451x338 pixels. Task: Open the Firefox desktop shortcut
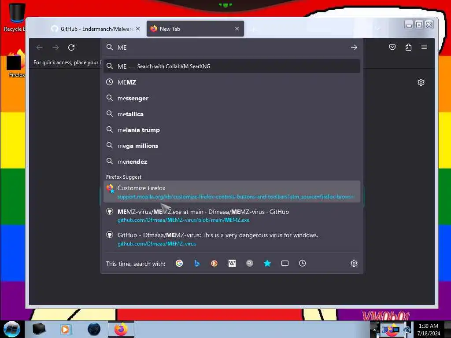tap(16, 64)
